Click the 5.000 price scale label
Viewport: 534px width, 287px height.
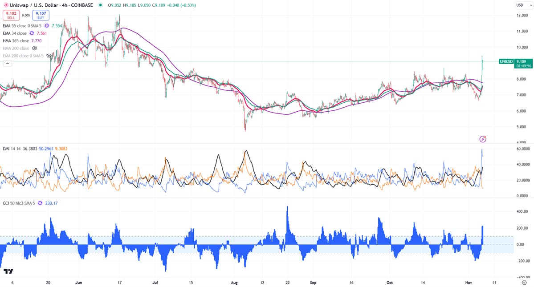(x=521, y=127)
